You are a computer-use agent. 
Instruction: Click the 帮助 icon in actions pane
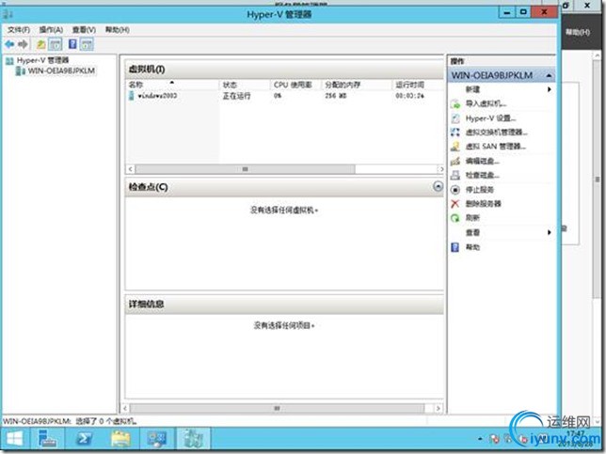pyautogui.click(x=455, y=247)
